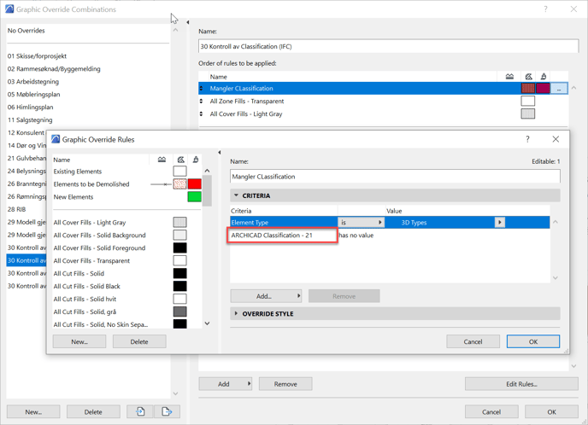Screen dimensions: 588x425
Task: Collapse the CRITERIA section
Action: pos(236,195)
